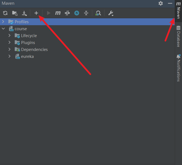Expand the Profiles node

3,22
